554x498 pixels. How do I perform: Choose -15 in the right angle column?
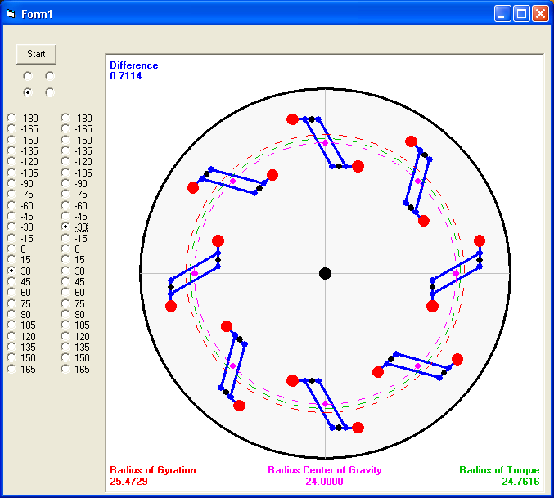(x=74, y=238)
